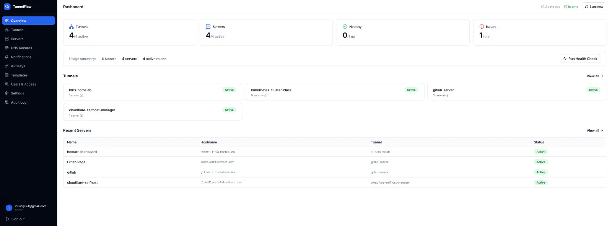Screen dimensions: 612x226
Task: Open the Overview menu item
Action: pos(28,21)
